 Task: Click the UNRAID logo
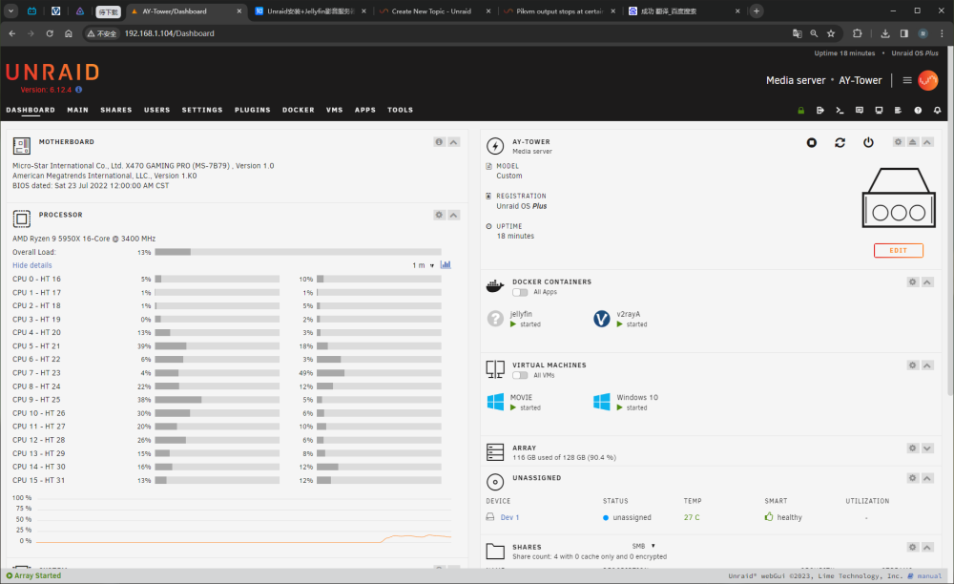[x=52, y=73]
